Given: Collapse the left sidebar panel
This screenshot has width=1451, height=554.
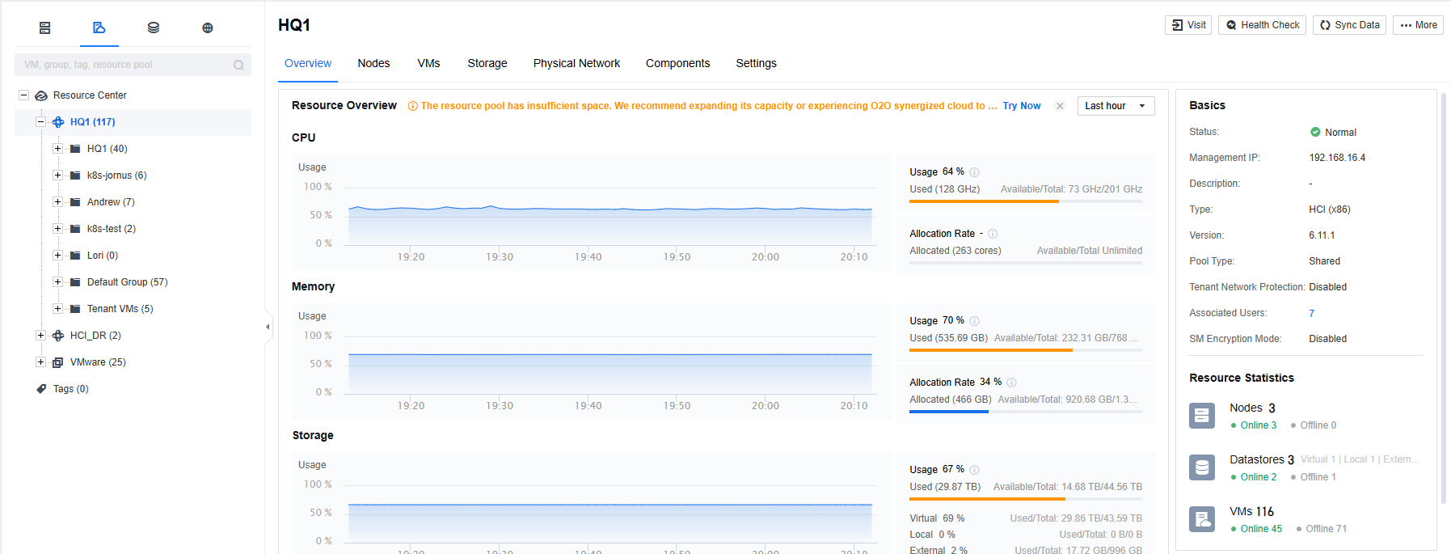Looking at the screenshot, I should coord(268,327).
